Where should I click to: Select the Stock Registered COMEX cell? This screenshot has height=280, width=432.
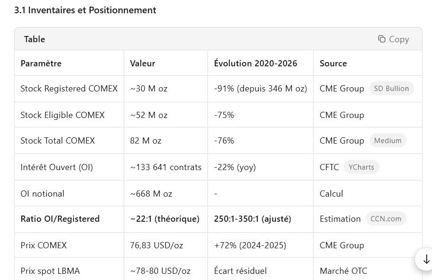69,89
